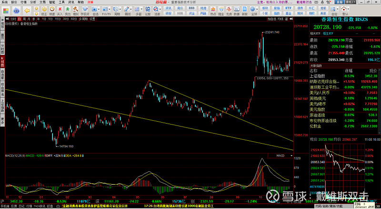Select 纳斯达克综合指数 row in related indices
Image resolution: width=381 pixels, height=209 pixels.
click(x=344, y=82)
